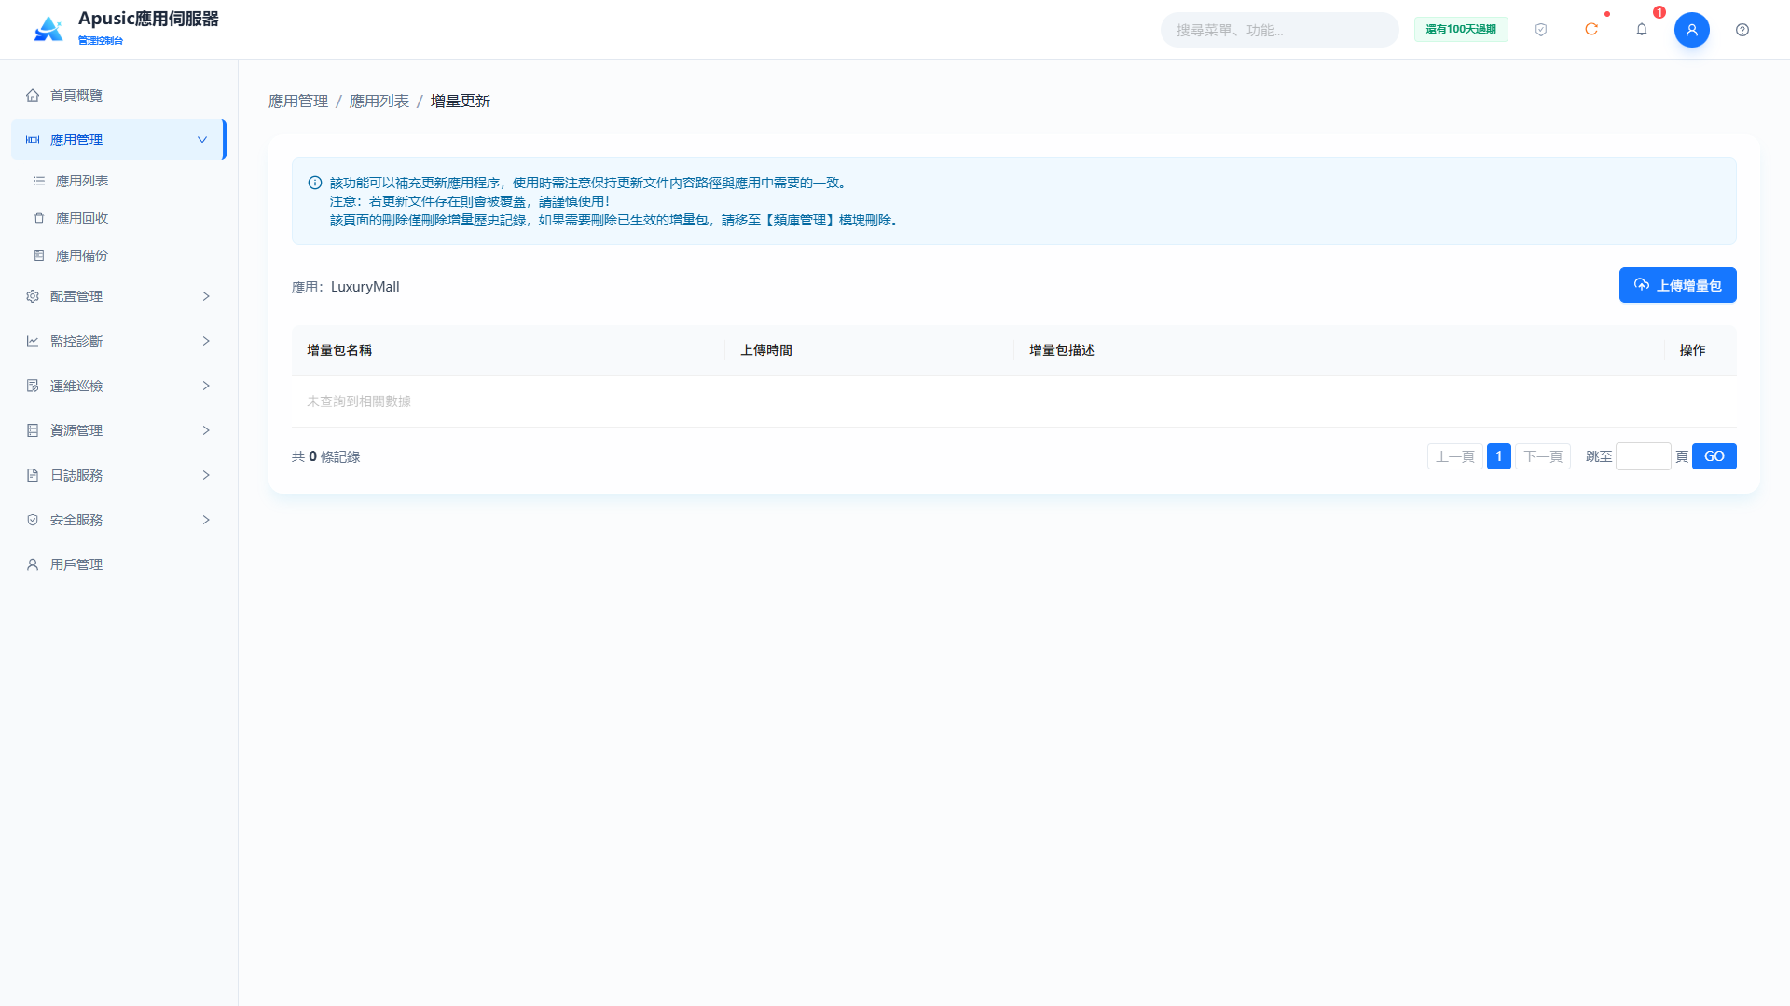
Task: Click the list icon beside 應用列表
Action: coord(39,181)
